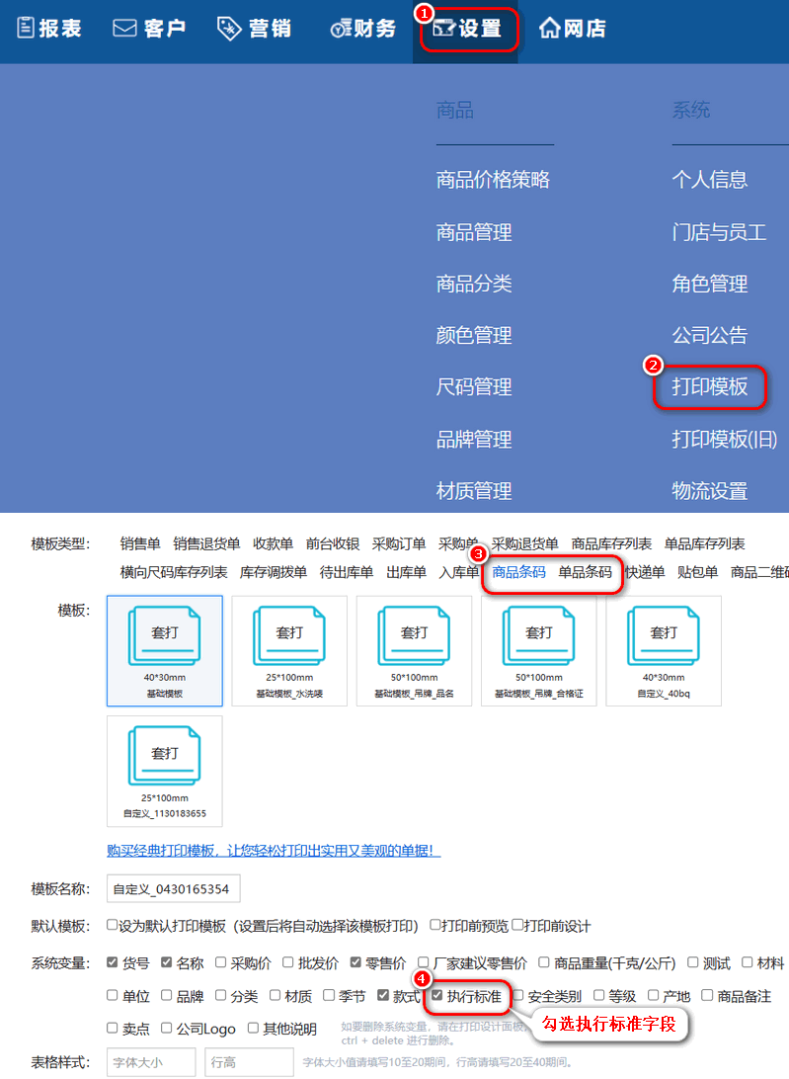
Task: Choose the 40*30mm 基础模板 template
Action: pos(164,651)
